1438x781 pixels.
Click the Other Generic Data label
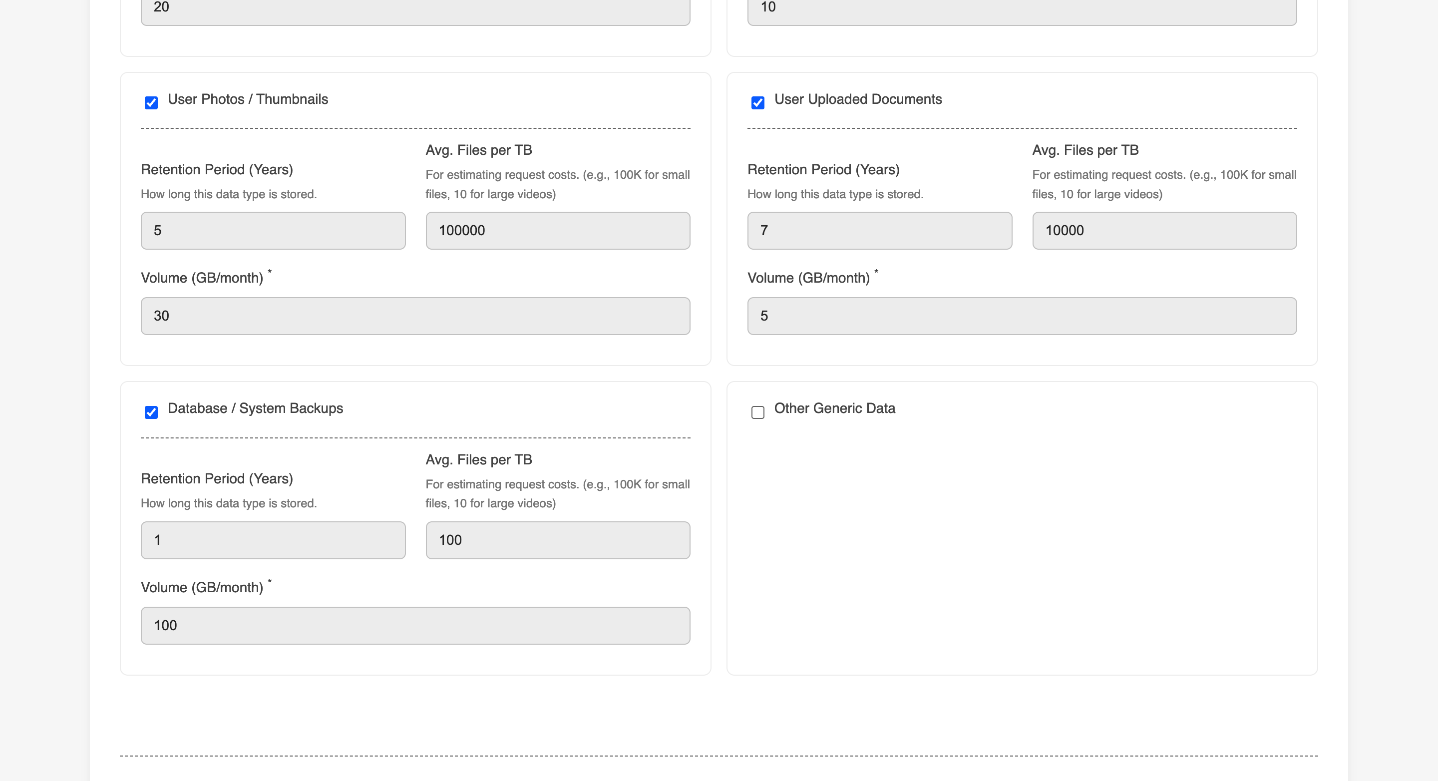834,408
